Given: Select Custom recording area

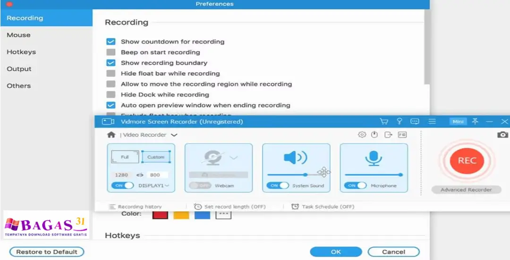Looking at the screenshot, I should click(x=156, y=157).
